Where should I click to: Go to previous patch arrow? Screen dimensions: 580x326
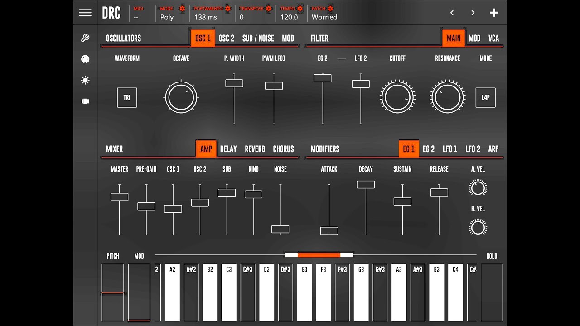click(x=452, y=13)
